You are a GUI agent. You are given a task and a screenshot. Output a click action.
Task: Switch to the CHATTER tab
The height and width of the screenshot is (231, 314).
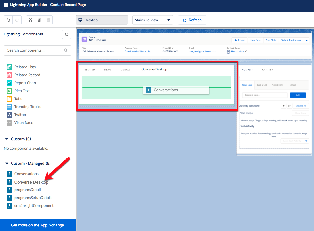click(x=267, y=70)
